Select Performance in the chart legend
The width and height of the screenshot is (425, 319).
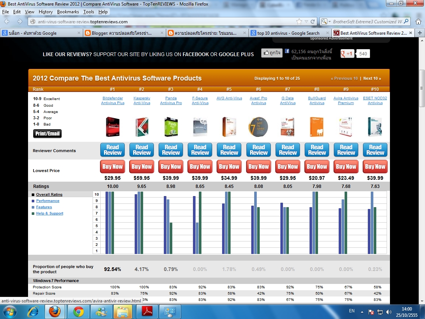(x=48, y=201)
